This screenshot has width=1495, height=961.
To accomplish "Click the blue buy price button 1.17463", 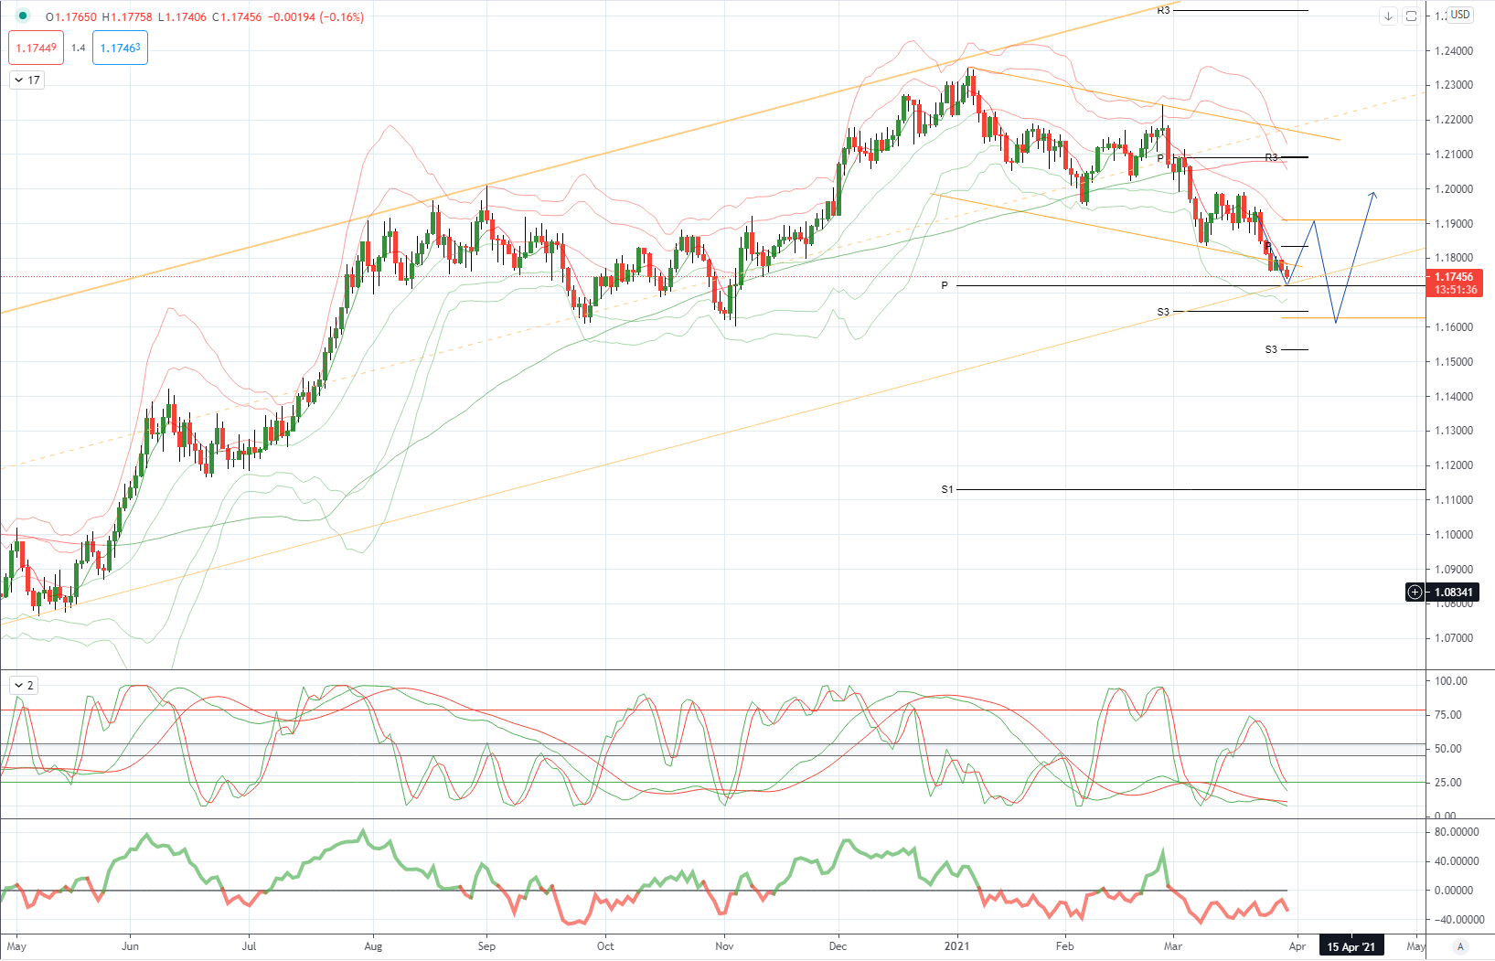I will tap(120, 48).
